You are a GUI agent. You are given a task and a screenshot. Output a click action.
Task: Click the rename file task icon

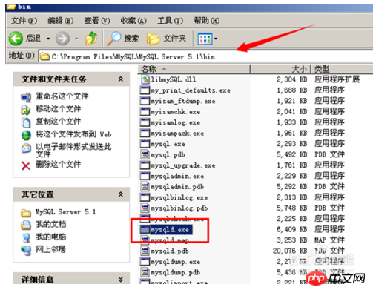26,97
